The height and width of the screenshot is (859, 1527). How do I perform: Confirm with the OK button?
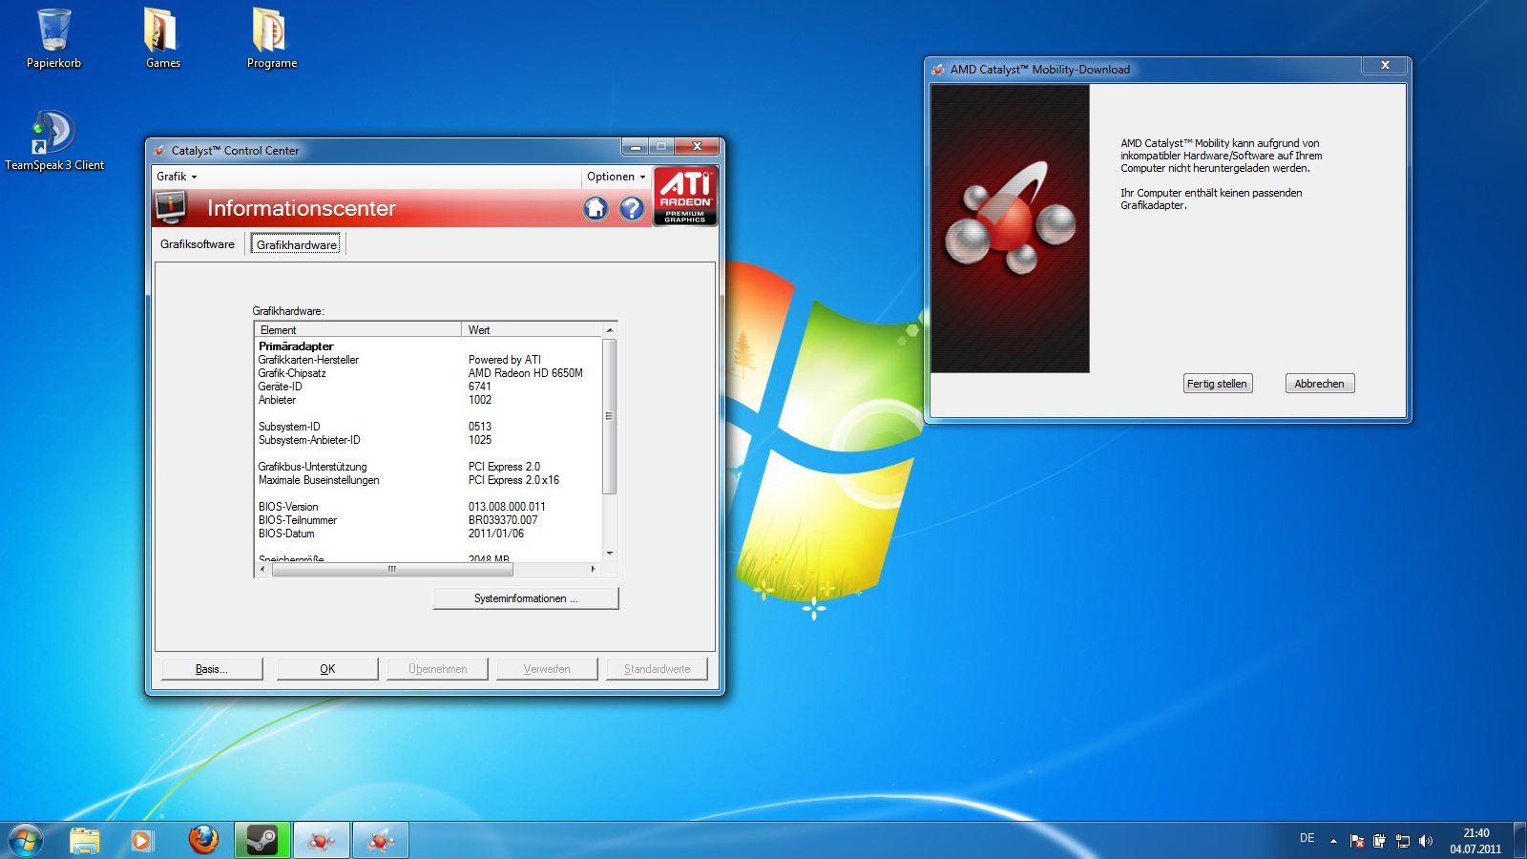pos(327,669)
